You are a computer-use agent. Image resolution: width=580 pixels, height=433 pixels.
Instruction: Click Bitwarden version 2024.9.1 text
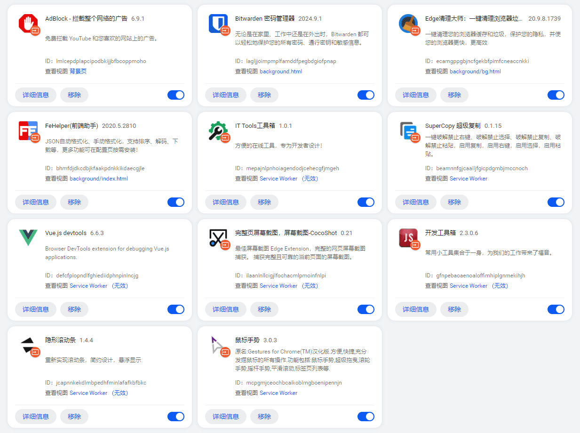310,19
